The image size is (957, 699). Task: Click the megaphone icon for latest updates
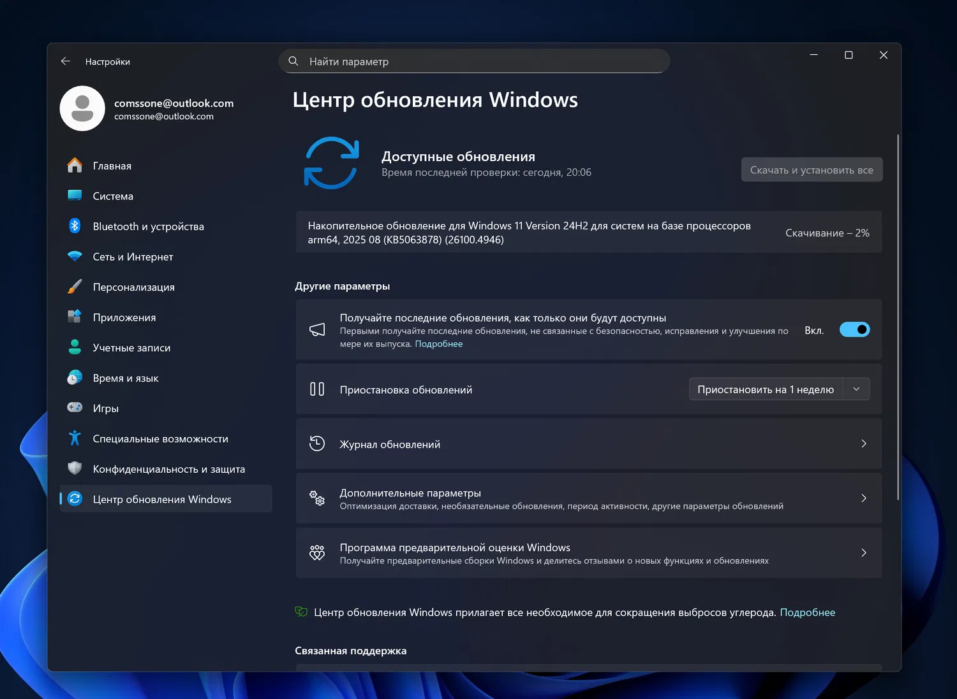click(x=317, y=329)
